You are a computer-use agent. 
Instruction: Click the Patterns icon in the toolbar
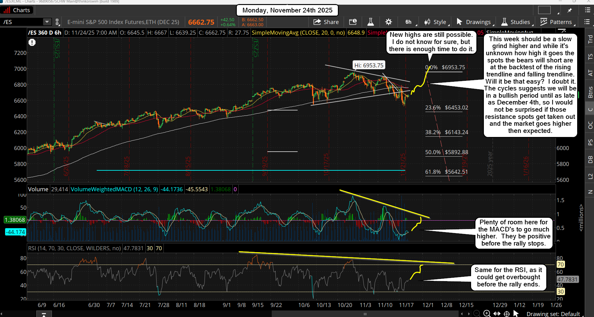click(x=543, y=22)
